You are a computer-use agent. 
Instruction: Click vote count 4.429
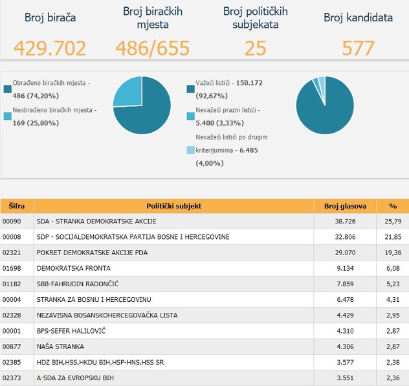(345, 315)
